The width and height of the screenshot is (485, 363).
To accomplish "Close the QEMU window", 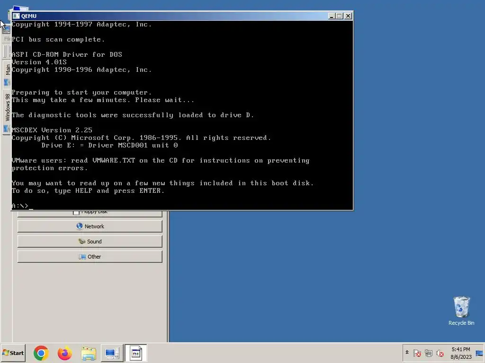I will pyautogui.click(x=348, y=16).
